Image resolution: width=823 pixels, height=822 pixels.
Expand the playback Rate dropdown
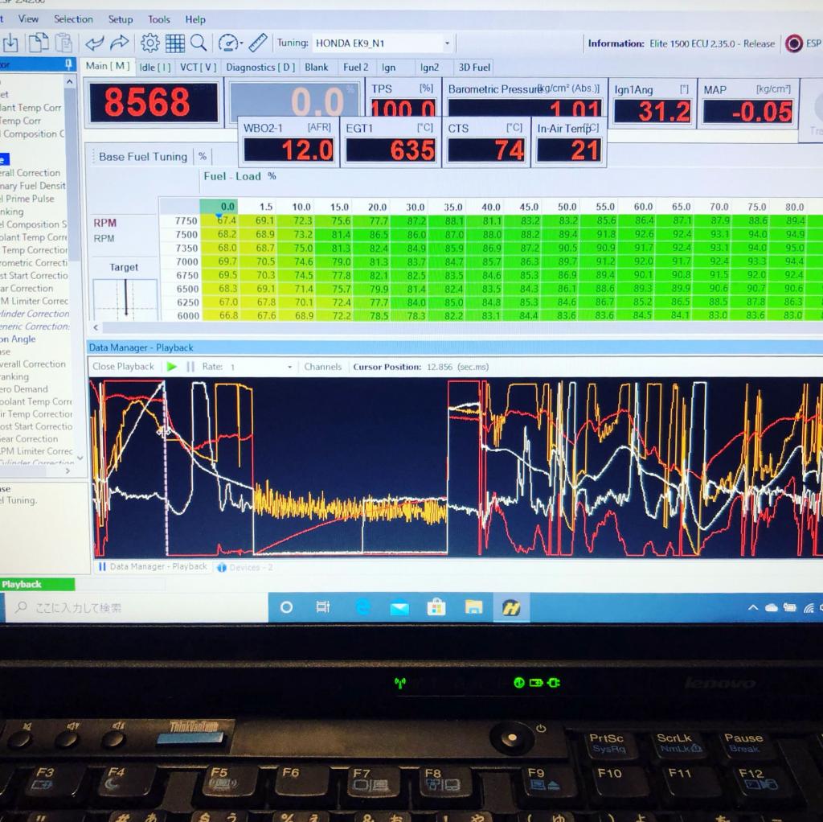tap(290, 367)
